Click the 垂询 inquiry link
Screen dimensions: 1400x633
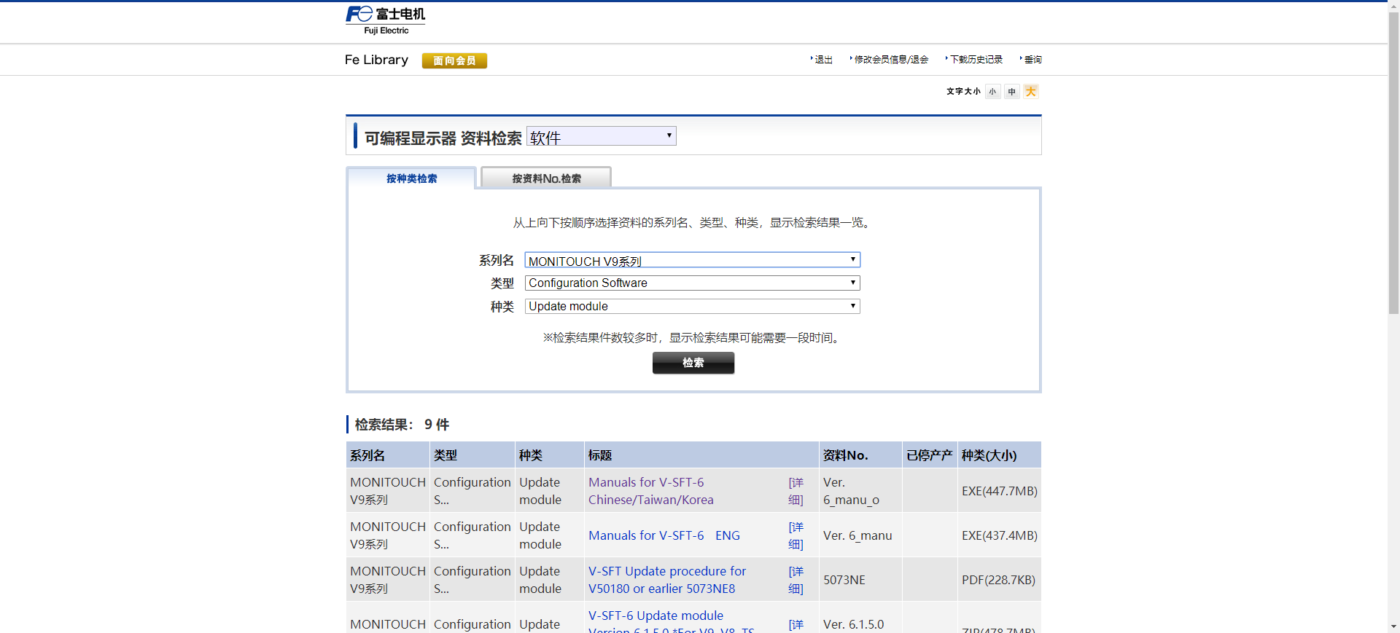coord(1032,60)
